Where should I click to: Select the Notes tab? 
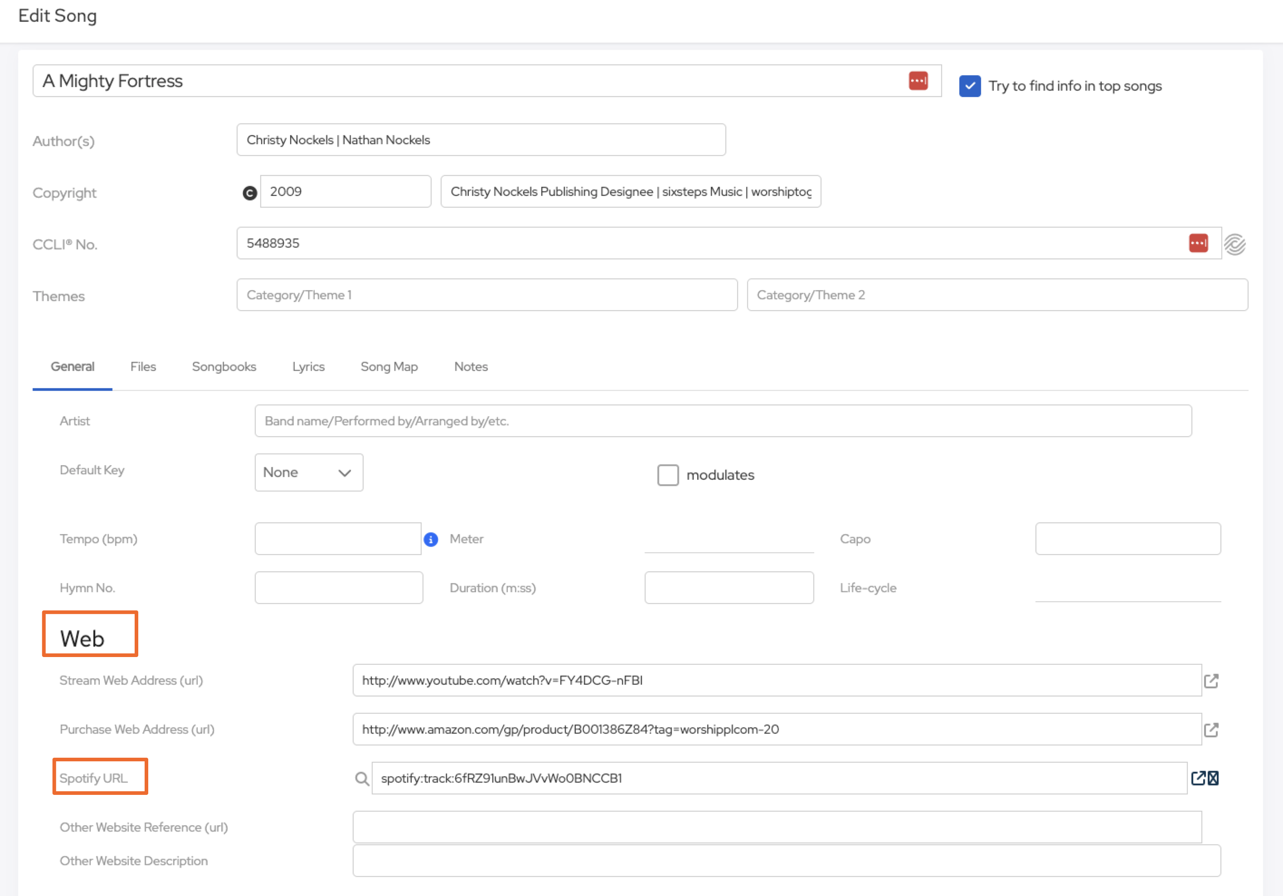tap(471, 367)
